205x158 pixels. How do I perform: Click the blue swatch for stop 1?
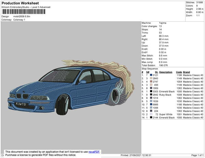click(152, 75)
